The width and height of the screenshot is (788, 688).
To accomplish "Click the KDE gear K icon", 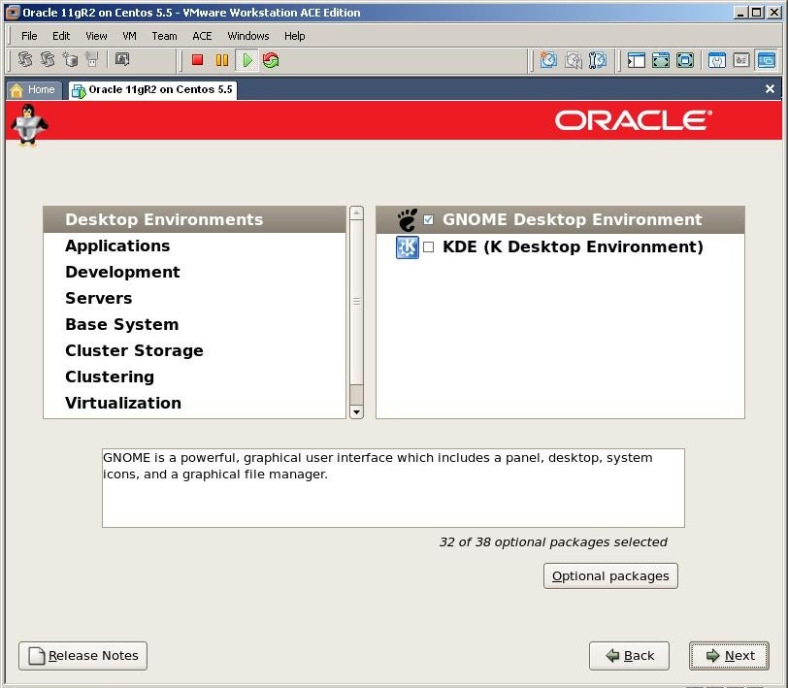I will (x=407, y=247).
